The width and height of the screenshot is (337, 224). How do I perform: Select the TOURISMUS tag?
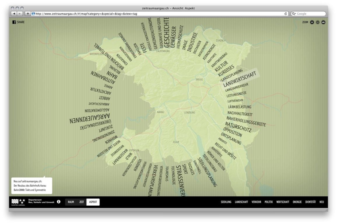coord(167,174)
